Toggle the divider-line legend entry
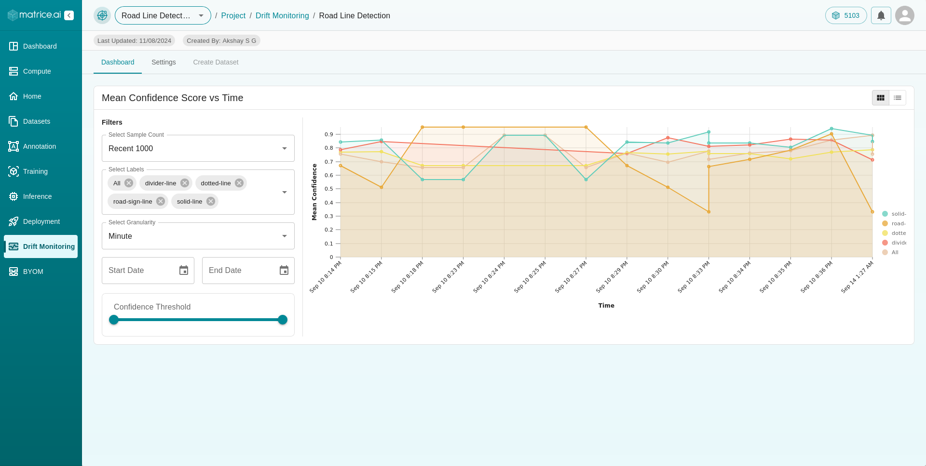Screen dimensions: 926x466 [894, 243]
